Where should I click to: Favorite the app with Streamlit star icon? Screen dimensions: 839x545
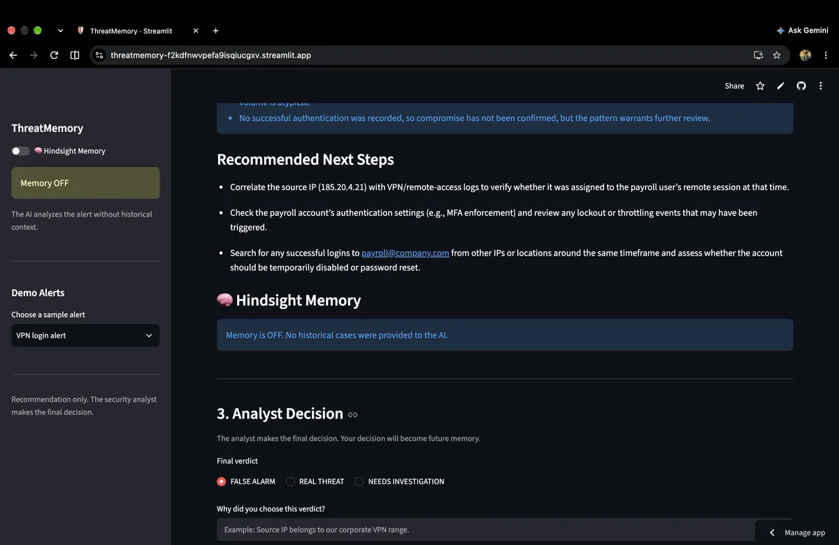[x=760, y=86]
